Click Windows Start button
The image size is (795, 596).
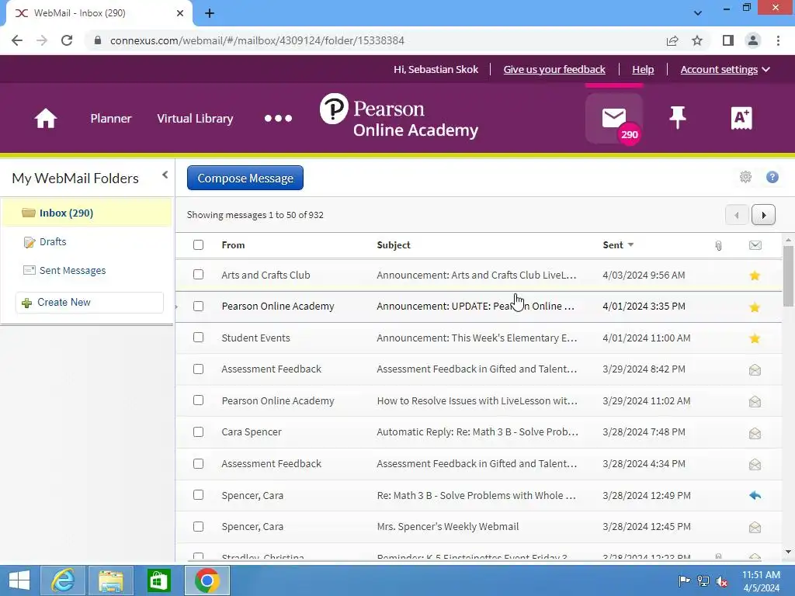pyautogui.click(x=19, y=580)
